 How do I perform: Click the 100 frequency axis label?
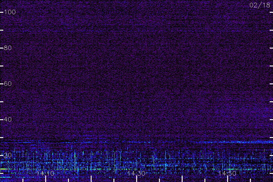10,12
